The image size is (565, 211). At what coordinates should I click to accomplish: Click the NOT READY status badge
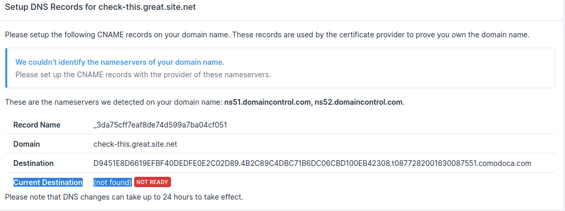tap(152, 182)
